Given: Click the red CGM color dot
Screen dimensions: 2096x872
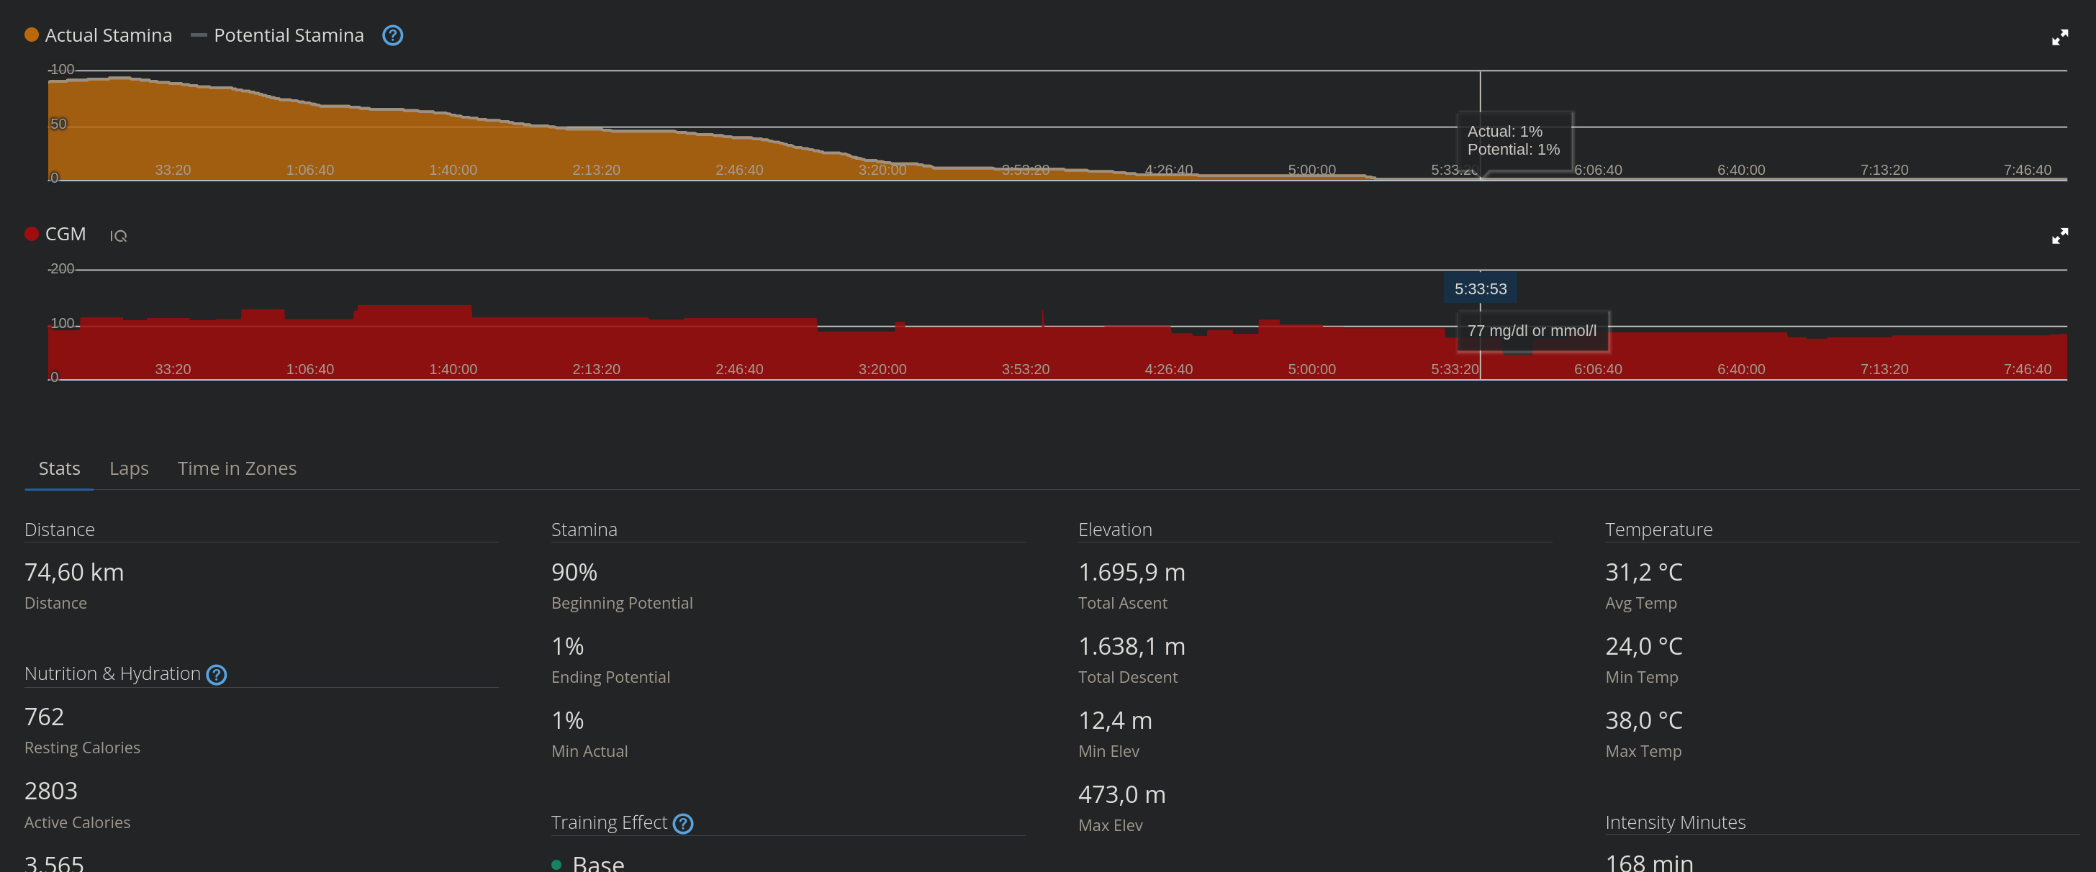Looking at the screenshot, I should [32, 235].
